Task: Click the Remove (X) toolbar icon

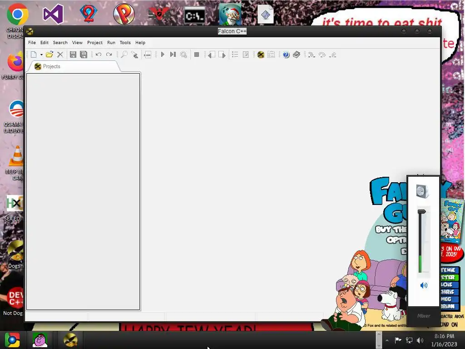Action: pos(60,55)
